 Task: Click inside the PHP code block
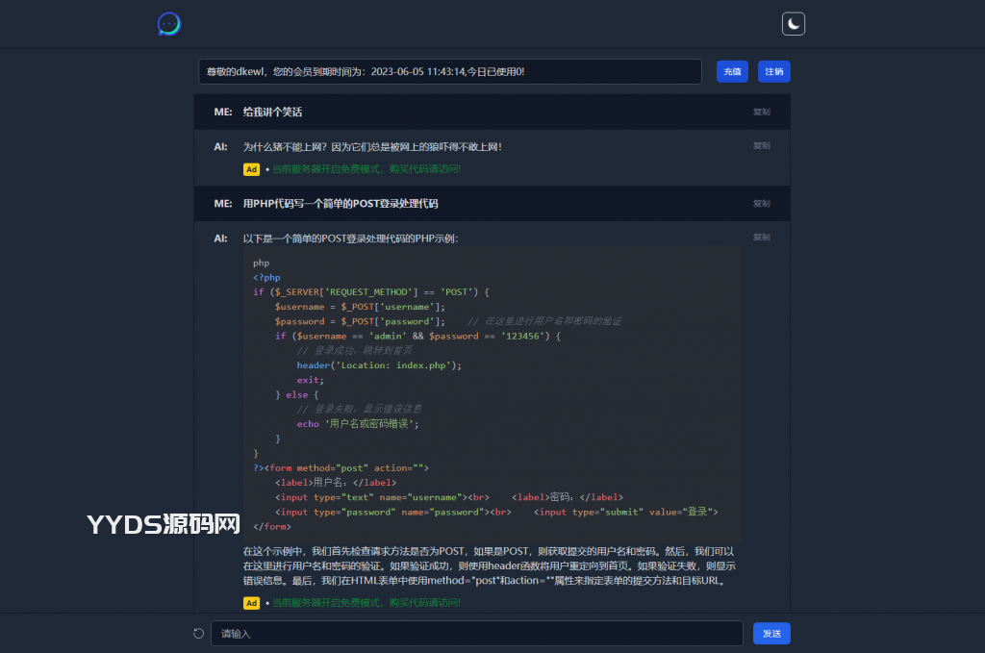click(x=491, y=394)
